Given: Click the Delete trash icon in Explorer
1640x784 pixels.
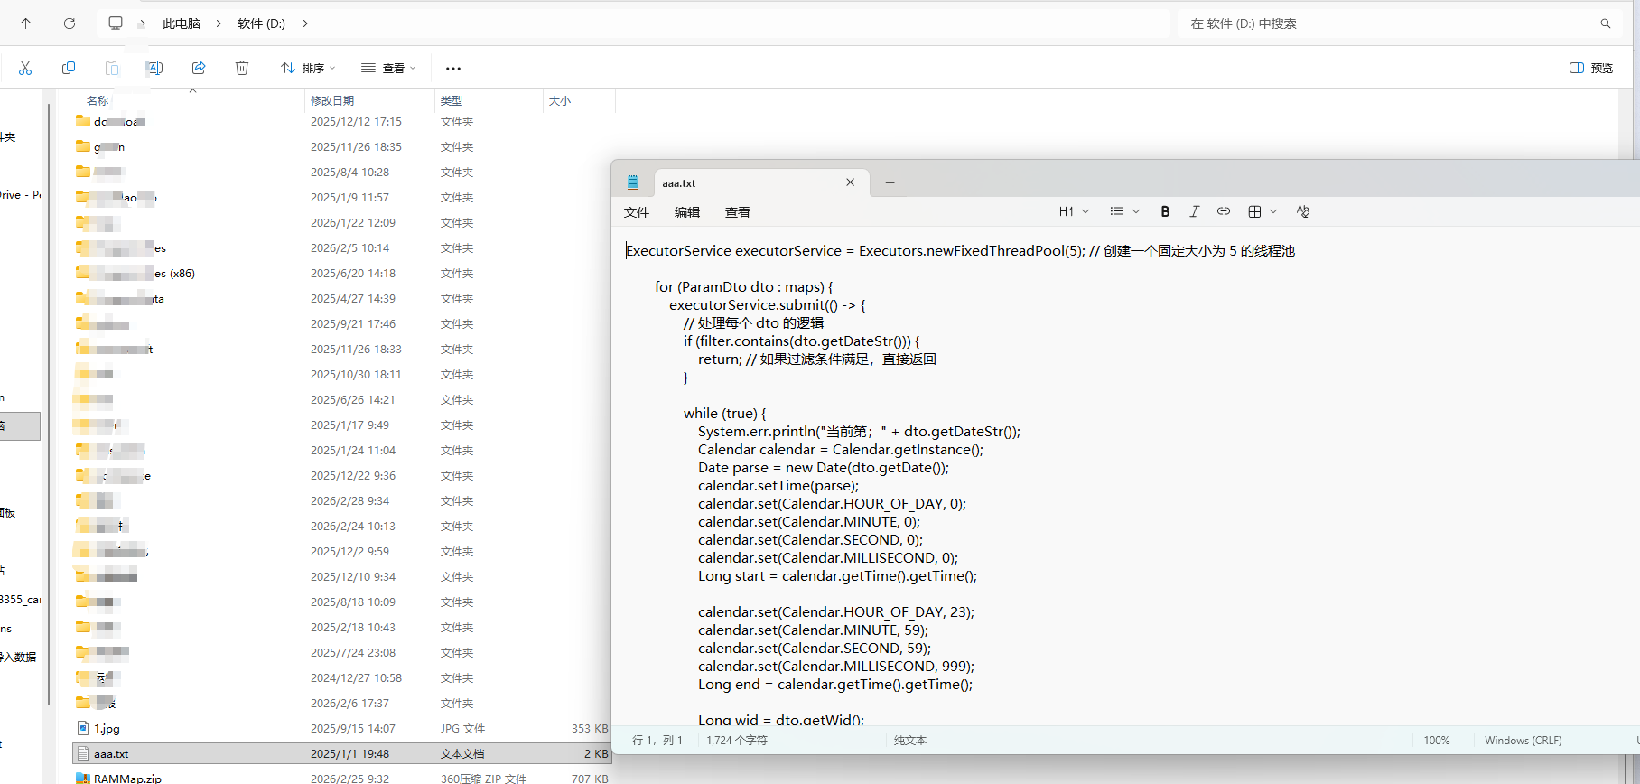Looking at the screenshot, I should pyautogui.click(x=242, y=68).
